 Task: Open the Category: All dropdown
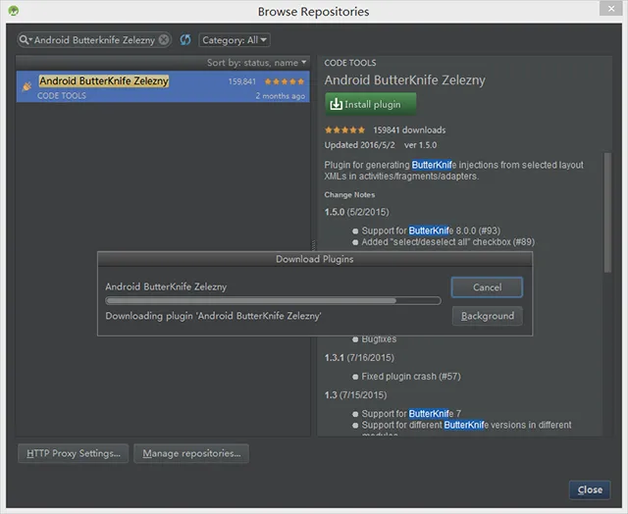pos(235,40)
